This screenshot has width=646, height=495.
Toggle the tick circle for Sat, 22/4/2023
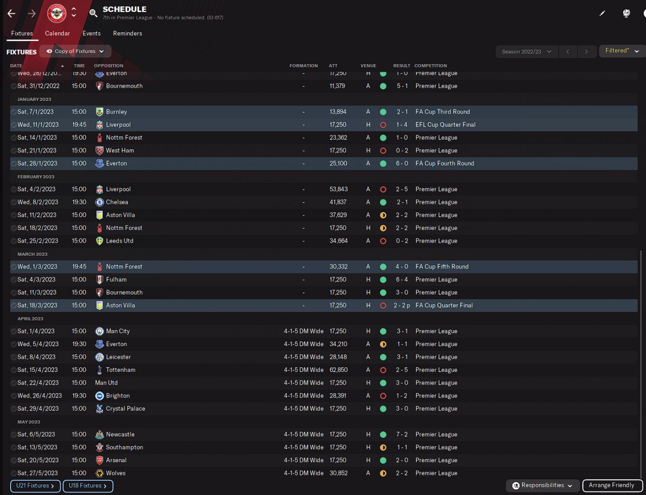pyautogui.click(x=14, y=383)
